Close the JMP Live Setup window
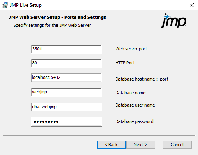The image size is (198, 155). 192,5
